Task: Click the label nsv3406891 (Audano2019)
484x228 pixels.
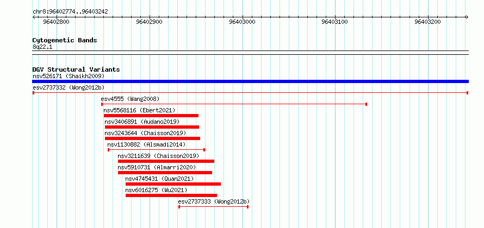Action: pyautogui.click(x=142, y=122)
